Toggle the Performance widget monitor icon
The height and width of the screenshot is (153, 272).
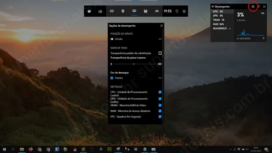[134, 11]
